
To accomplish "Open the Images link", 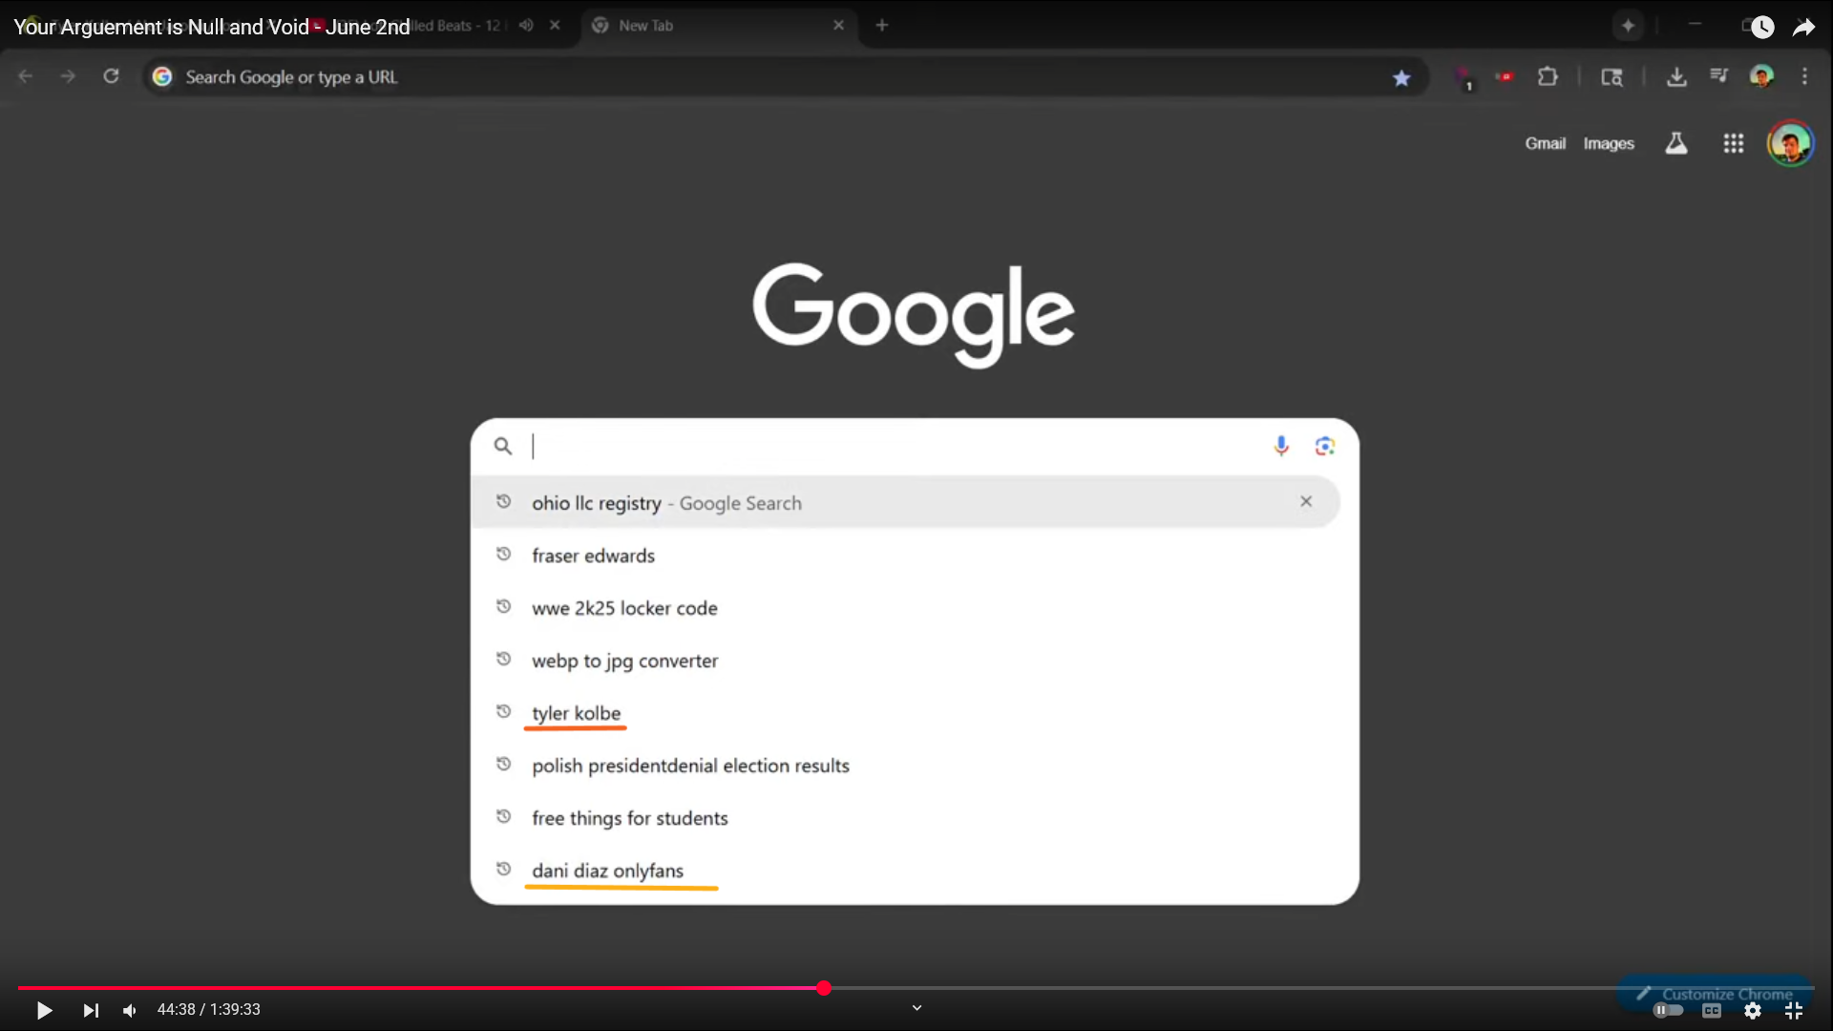I will point(1609,143).
